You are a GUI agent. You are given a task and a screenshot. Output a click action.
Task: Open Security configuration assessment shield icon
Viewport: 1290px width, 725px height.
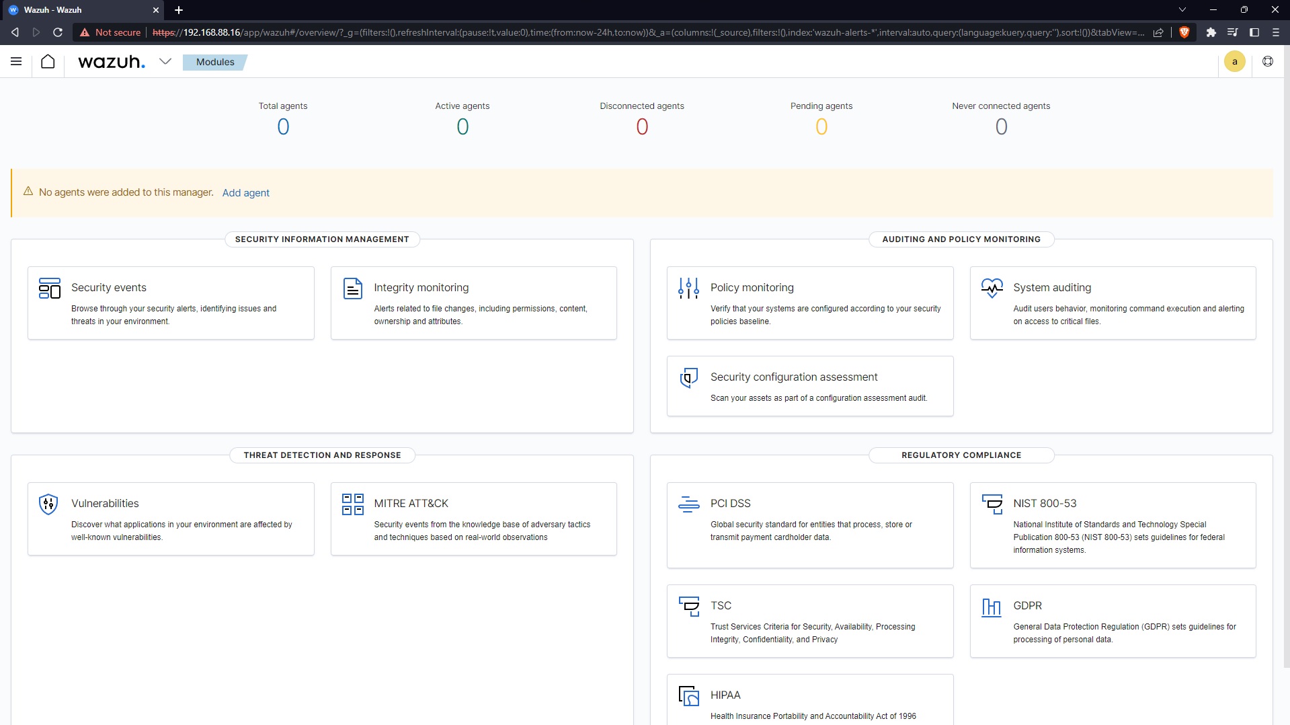pos(688,377)
